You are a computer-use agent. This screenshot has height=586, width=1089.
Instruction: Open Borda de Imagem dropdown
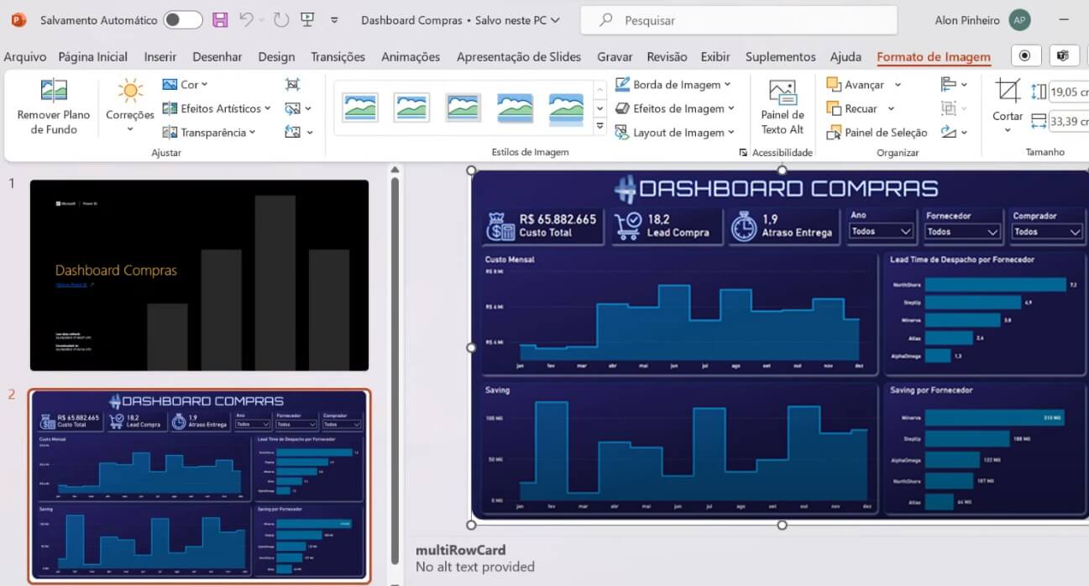point(673,85)
